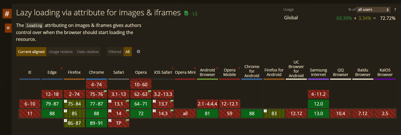This screenshot has height=135, width=401.
Task: Click the Samsung Internet 13.0 cell
Action: coord(318,114)
